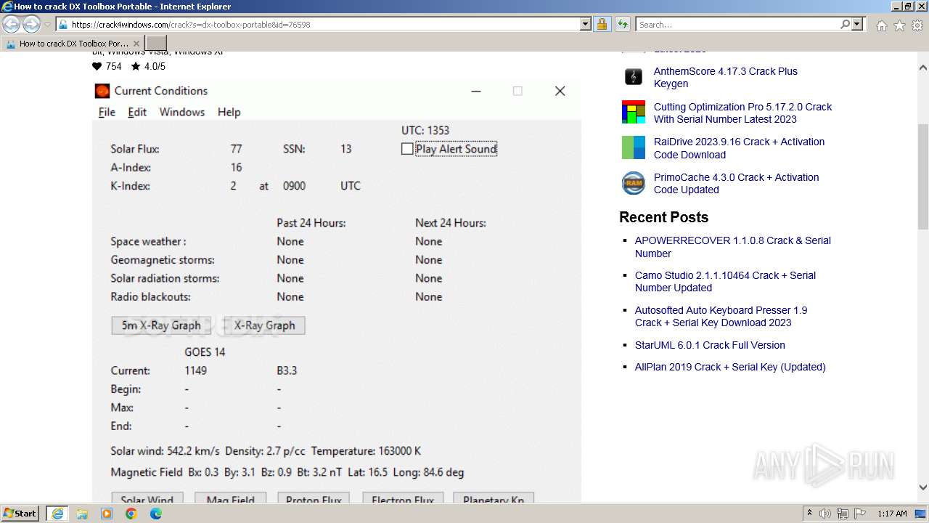Click the X-Ray Graph button

(x=264, y=325)
